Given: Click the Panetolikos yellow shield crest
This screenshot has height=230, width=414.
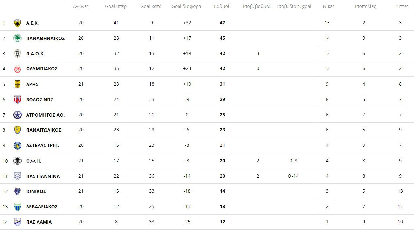Looking at the screenshot, I should pos(17,130).
